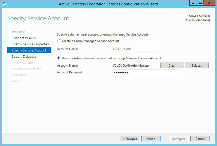Click the Pre-requisite Checks step
217x146 pixels.
point(26,69)
